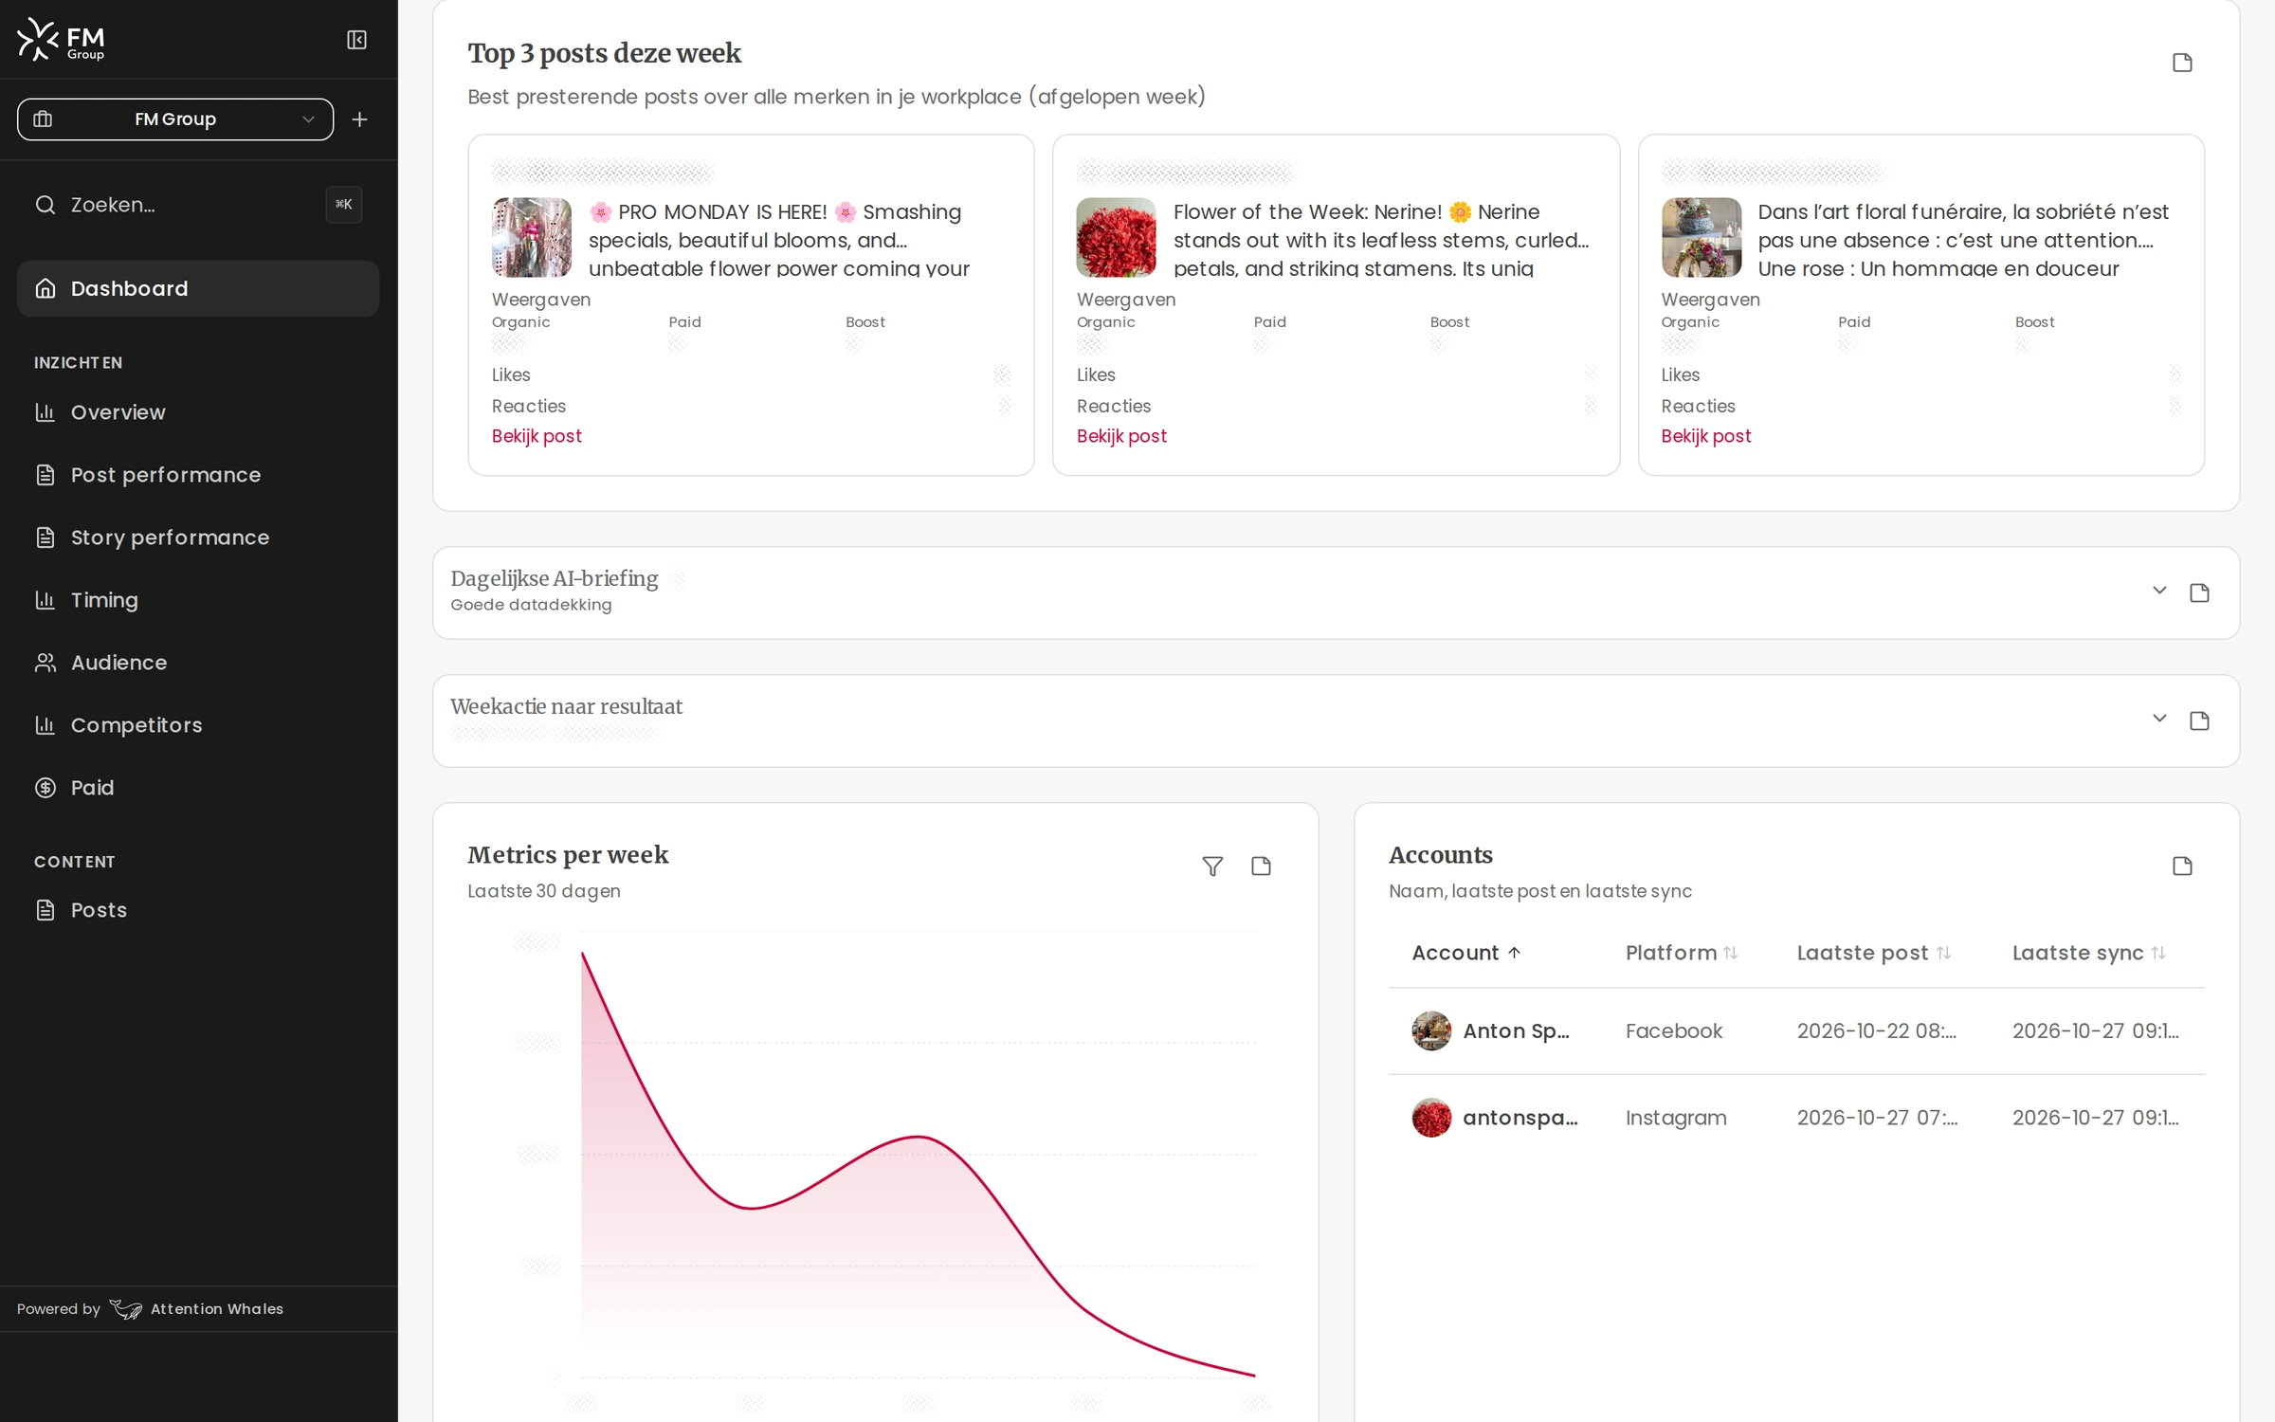Expand the Dagelijkse AI-briefing section
The height and width of the screenshot is (1422, 2275).
click(2159, 591)
